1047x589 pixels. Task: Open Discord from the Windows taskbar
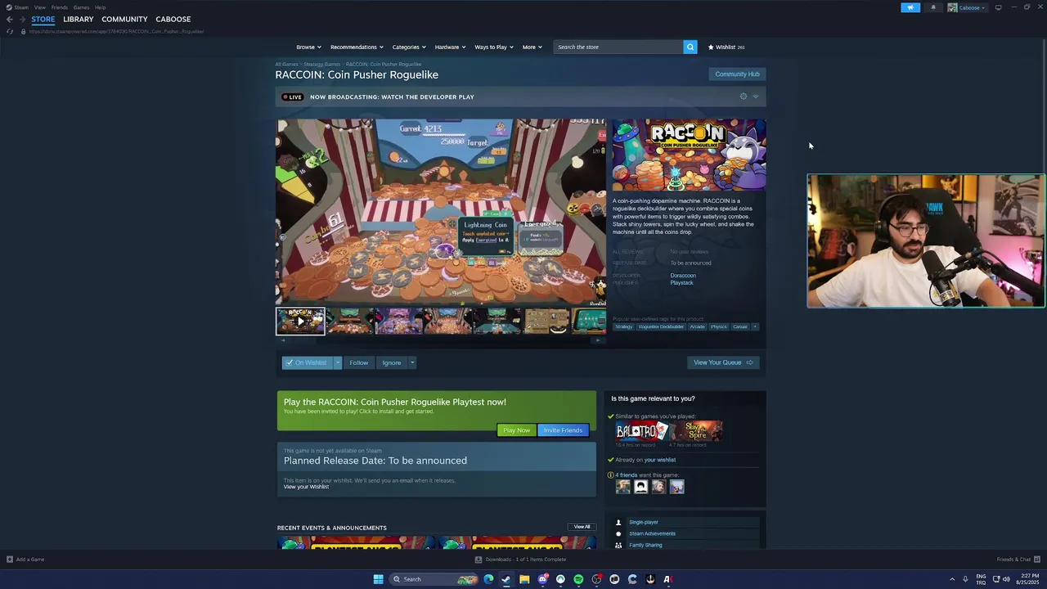tap(542, 579)
